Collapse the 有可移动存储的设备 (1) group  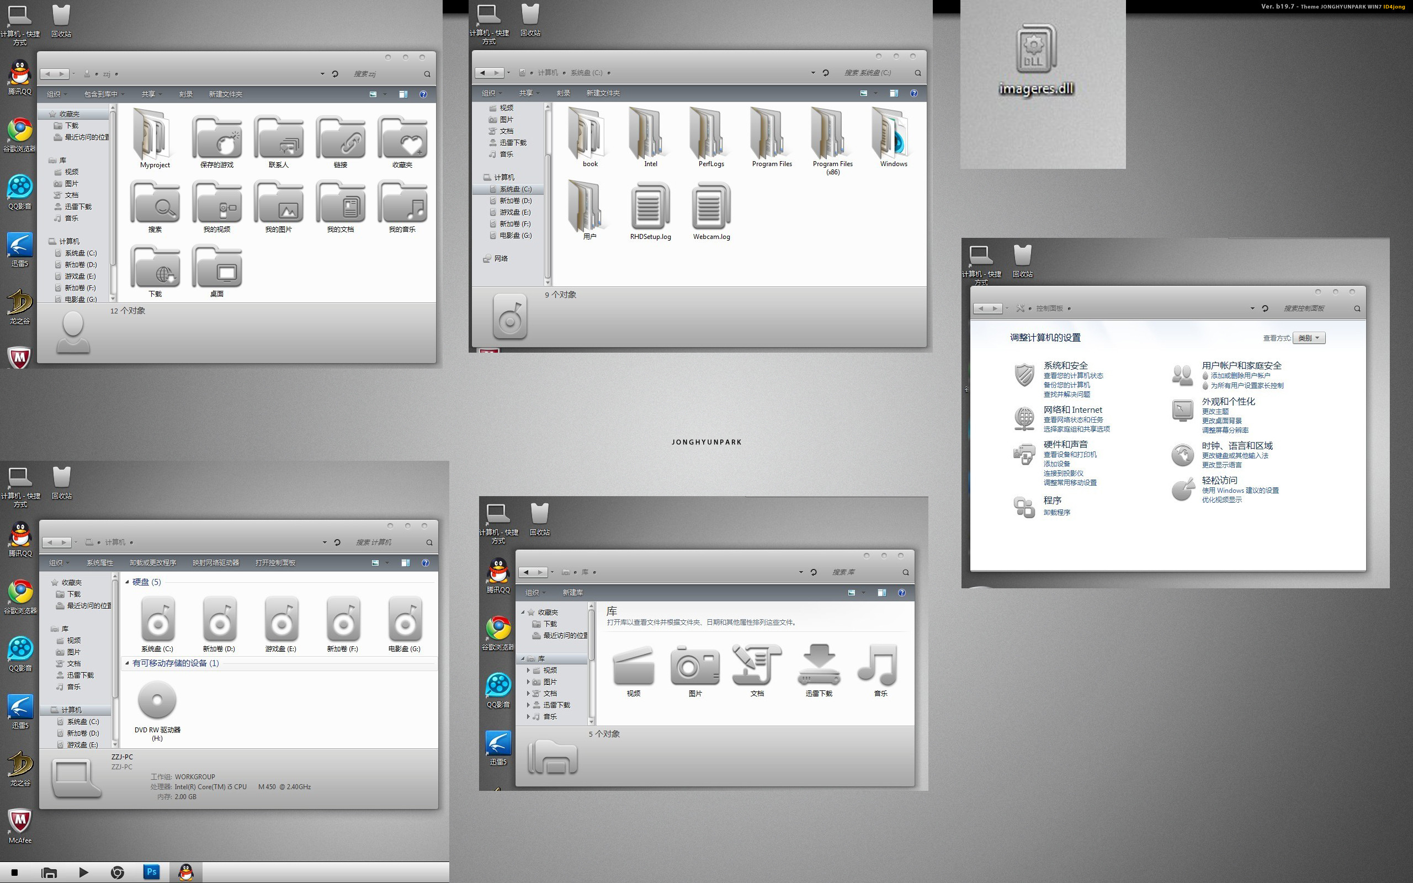128,663
